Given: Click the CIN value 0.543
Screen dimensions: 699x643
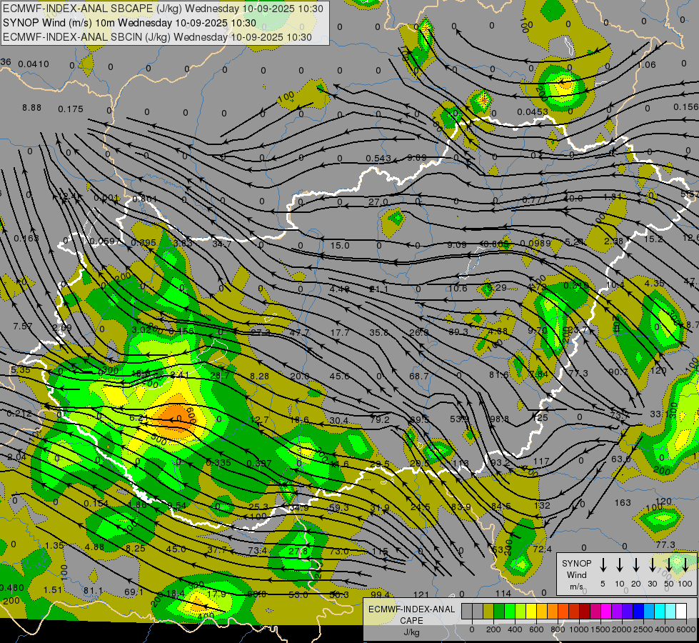Looking at the screenshot, I should [378, 159].
